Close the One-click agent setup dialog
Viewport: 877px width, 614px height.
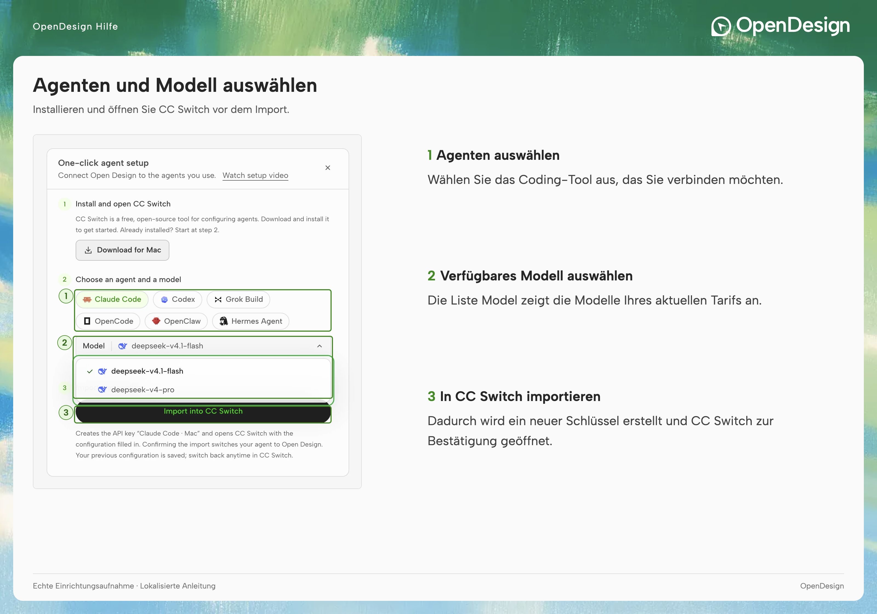pyautogui.click(x=327, y=168)
